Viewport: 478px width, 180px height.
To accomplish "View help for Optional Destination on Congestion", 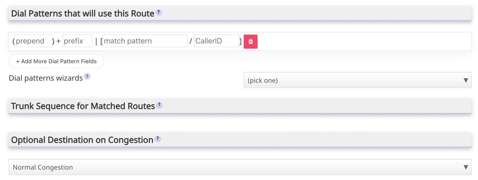I will pos(157,139).
